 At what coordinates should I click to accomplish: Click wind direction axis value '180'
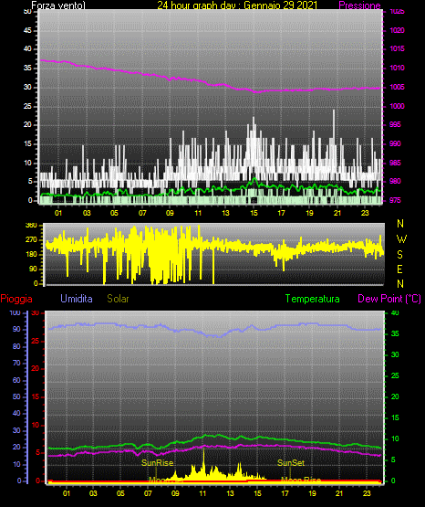click(31, 255)
